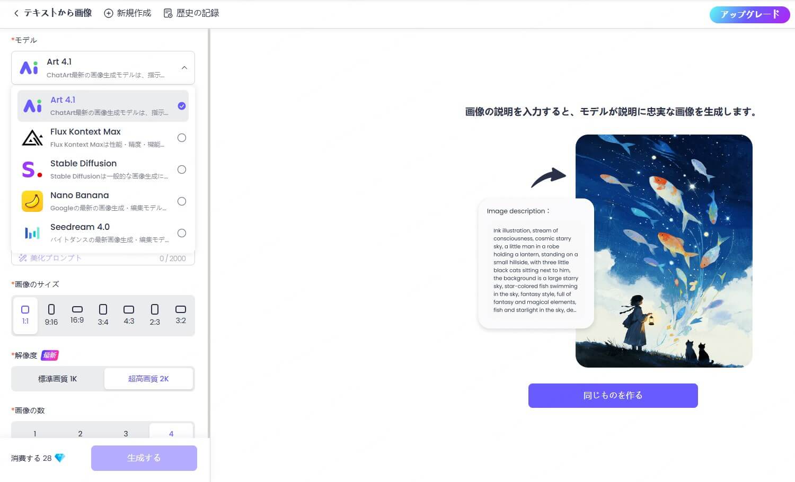The image size is (795, 482).
Task: Click the starry fish sample image
Action: [664, 249]
